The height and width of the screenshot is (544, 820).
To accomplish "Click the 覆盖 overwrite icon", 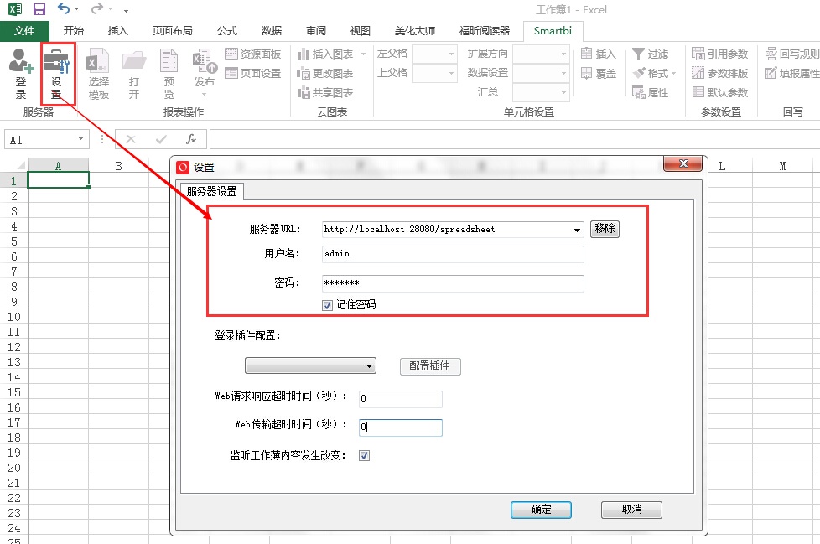I will click(599, 73).
